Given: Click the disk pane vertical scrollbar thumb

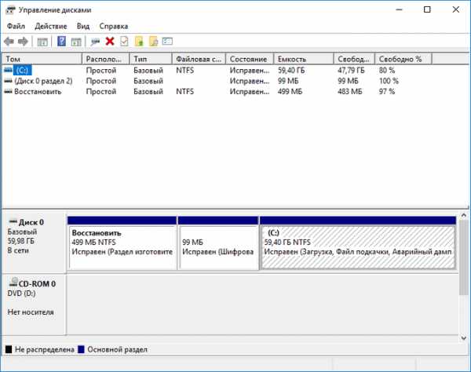Looking at the screenshot, I should (464, 257).
